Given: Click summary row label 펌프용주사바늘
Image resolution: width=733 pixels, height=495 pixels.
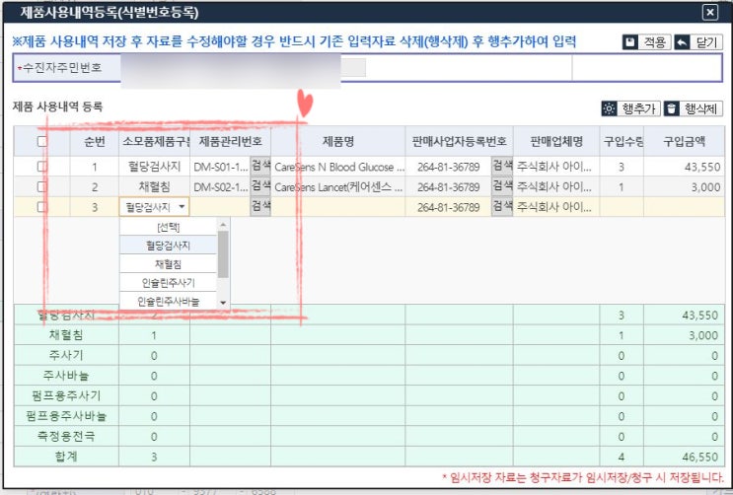Looking at the screenshot, I should tap(66, 416).
